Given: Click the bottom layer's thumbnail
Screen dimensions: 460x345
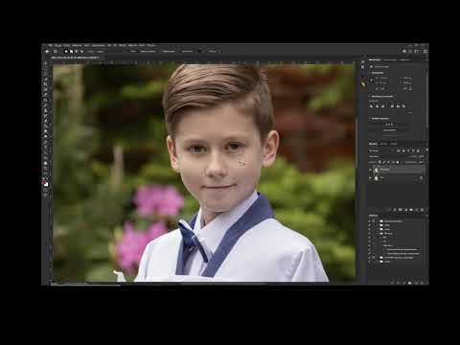Looking at the screenshot, I should pos(376,178).
